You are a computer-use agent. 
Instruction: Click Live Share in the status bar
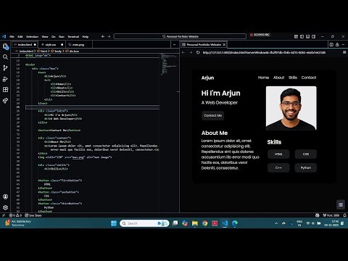click(33, 215)
